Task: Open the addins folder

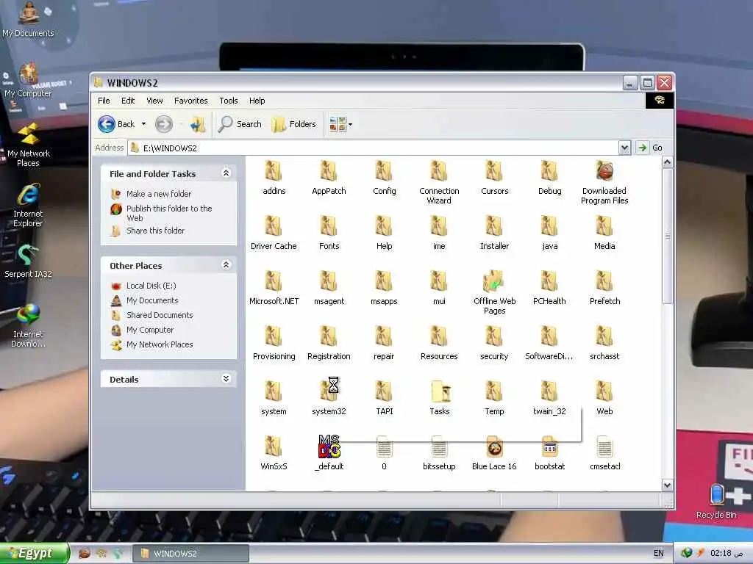Action: [274, 178]
